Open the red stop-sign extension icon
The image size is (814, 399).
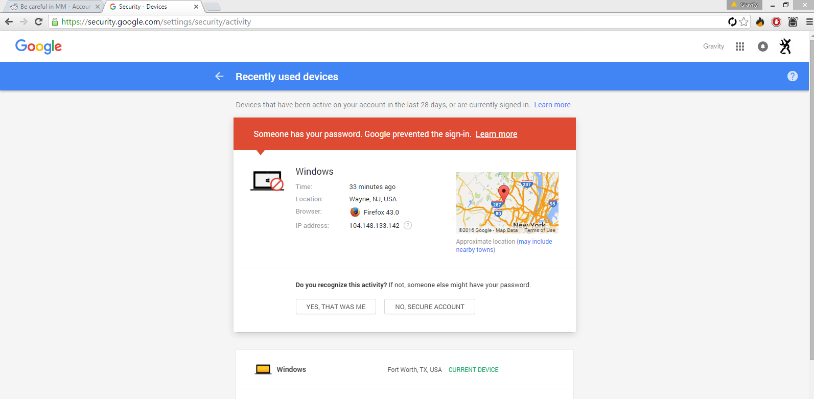tap(776, 21)
